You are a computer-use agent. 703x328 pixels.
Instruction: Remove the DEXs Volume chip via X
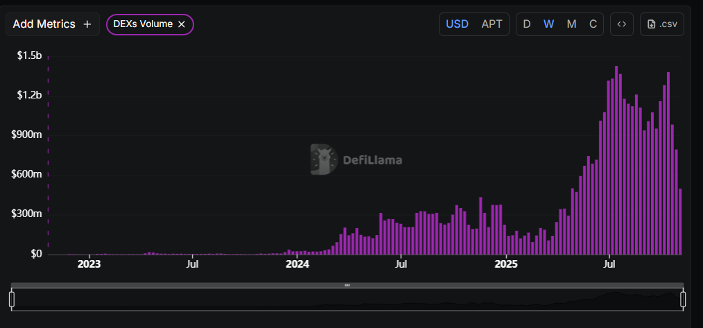182,24
